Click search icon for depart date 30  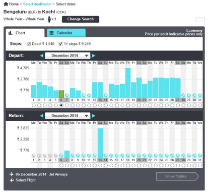[x=194, y=95]
